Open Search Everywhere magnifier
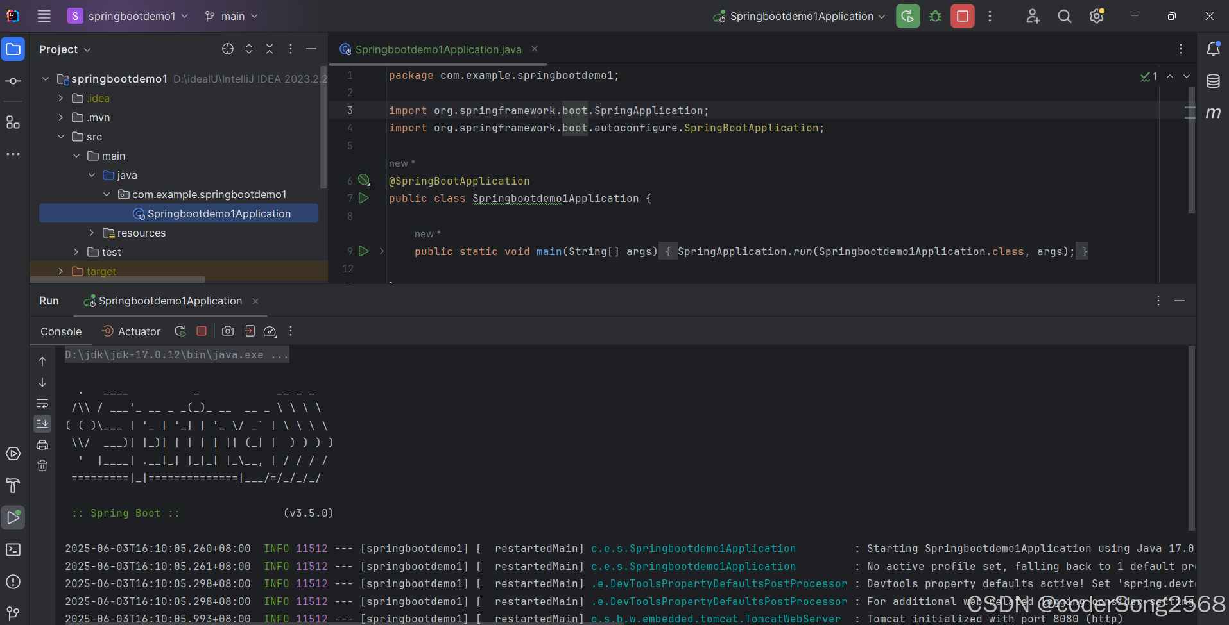Image resolution: width=1229 pixels, height=625 pixels. pyautogui.click(x=1065, y=16)
